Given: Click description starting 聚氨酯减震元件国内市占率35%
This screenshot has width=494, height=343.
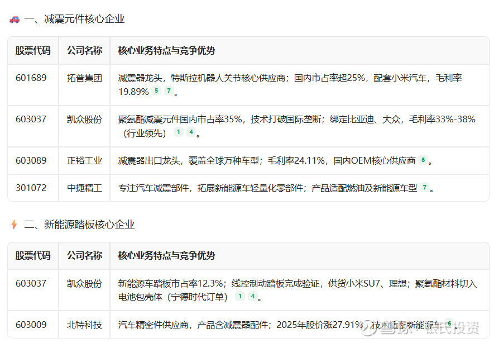Looking at the screenshot, I should [x=297, y=126].
